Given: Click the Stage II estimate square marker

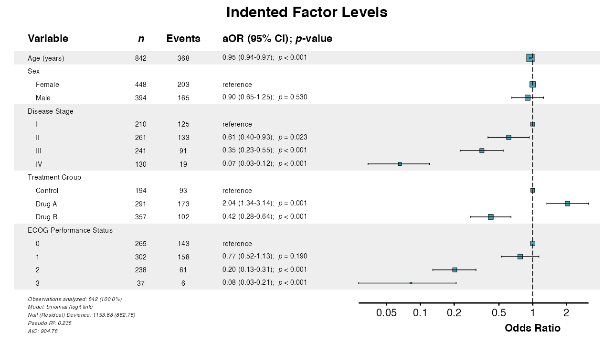Looking at the screenshot, I should pyautogui.click(x=508, y=137).
